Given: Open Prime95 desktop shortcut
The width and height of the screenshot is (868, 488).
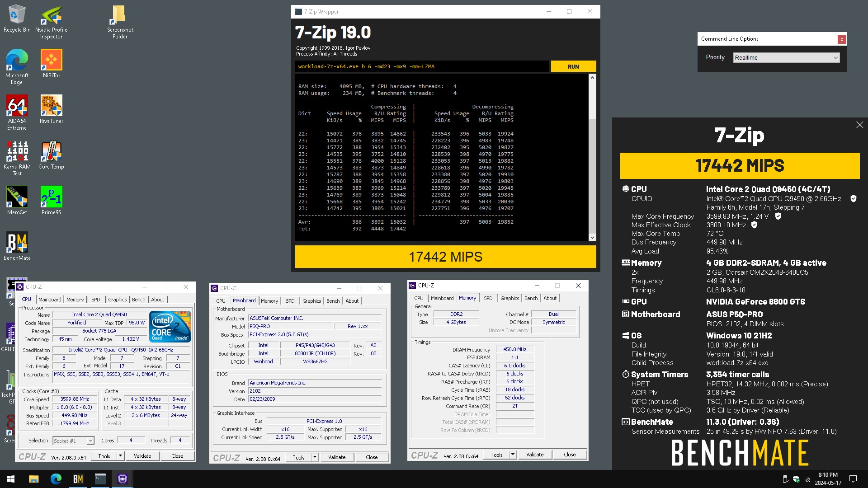Looking at the screenshot, I should 51,201.
